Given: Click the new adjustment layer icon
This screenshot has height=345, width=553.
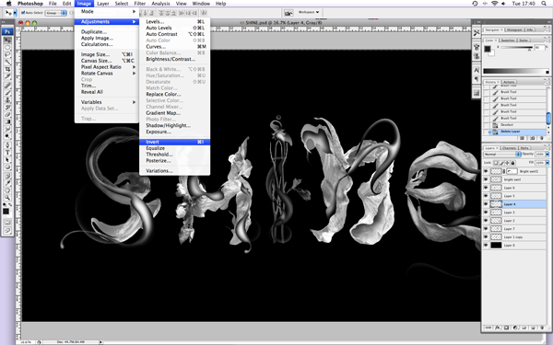Looking at the screenshot, I should 515,328.
